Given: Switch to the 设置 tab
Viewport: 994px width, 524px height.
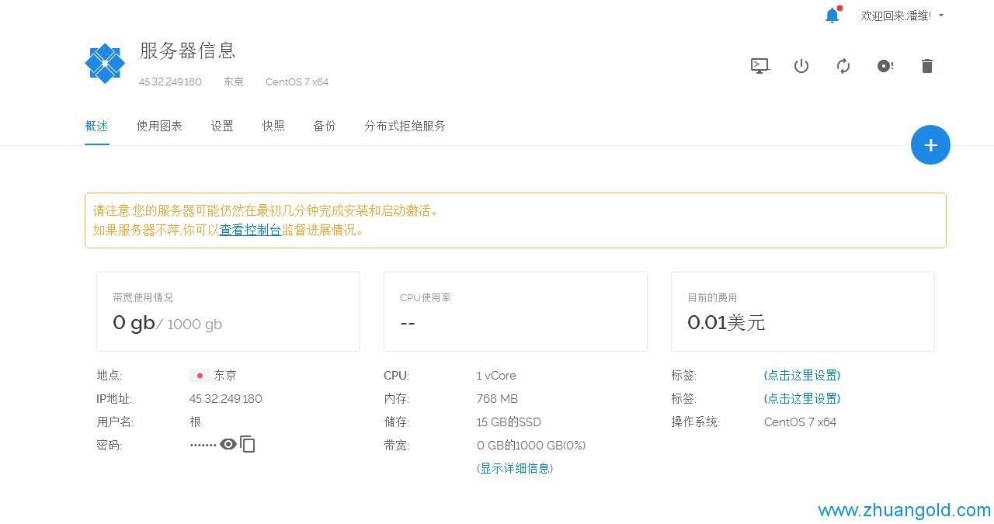Looking at the screenshot, I should (x=222, y=126).
